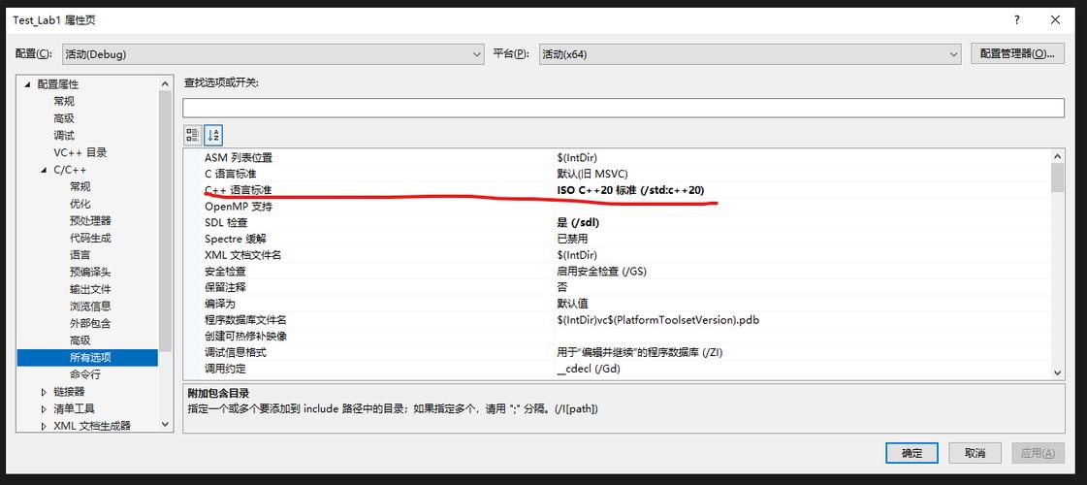Click the value 是 (/sdl)
Viewport: 1087px width, 485px height.
(x=578, y=223)
